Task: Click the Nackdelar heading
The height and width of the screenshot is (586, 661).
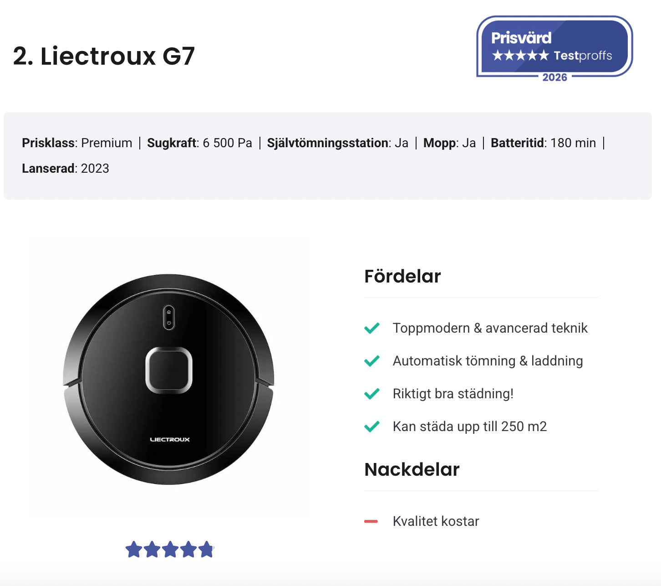Action: tap(412, 469)
